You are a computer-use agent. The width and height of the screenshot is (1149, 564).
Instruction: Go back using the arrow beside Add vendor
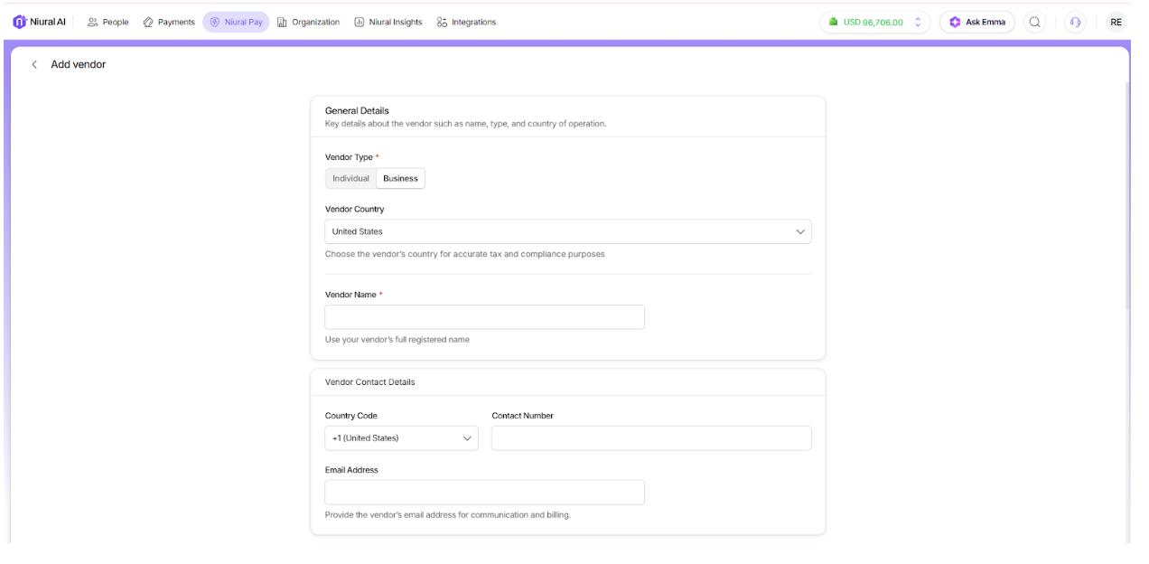click(x=34, y=65)
